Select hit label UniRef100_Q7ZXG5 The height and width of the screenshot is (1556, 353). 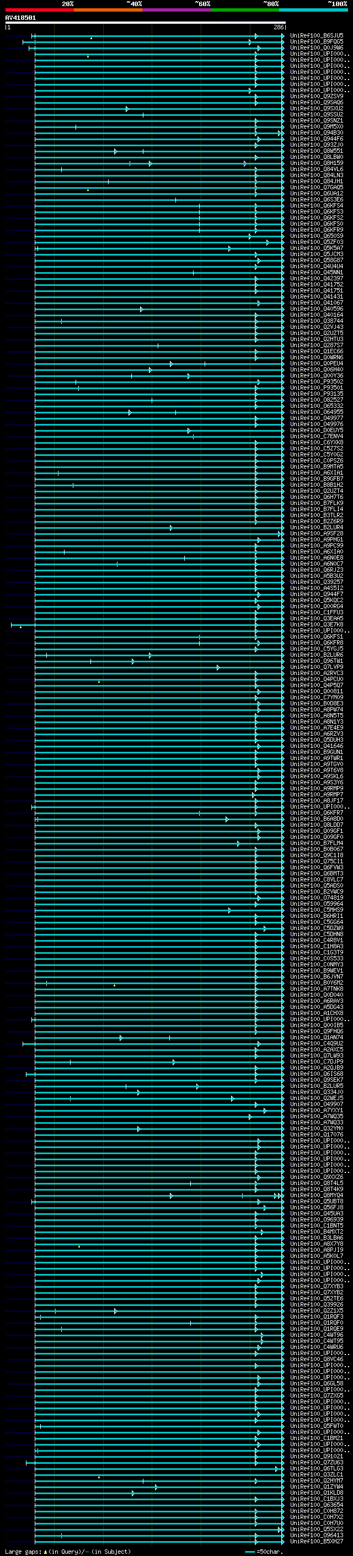(317, 1396)
